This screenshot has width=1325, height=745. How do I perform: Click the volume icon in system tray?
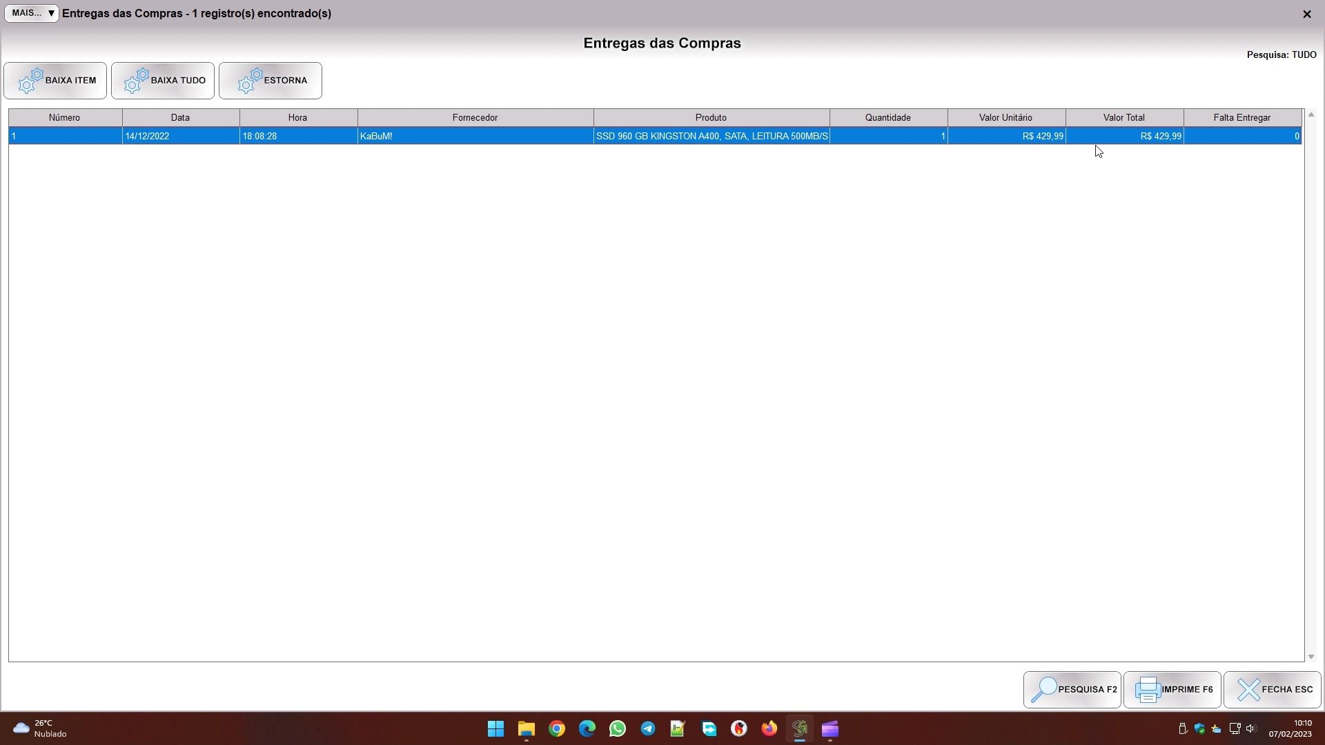pyautogui.click(x=1251, y=728)
